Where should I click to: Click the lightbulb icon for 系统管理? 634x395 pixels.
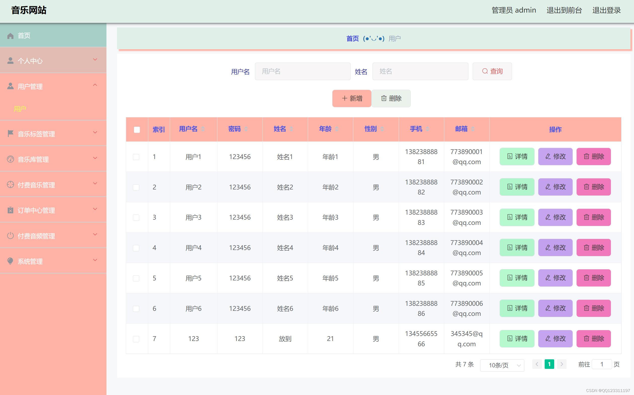tap(11, 261)
